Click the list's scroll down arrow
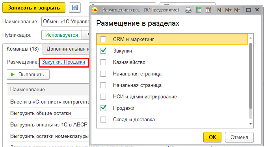Viewport: 264px width, 147px height. 251,124
